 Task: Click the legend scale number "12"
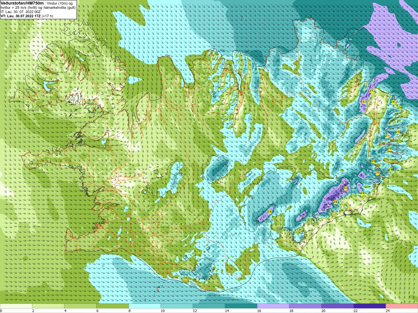(195, 311)
